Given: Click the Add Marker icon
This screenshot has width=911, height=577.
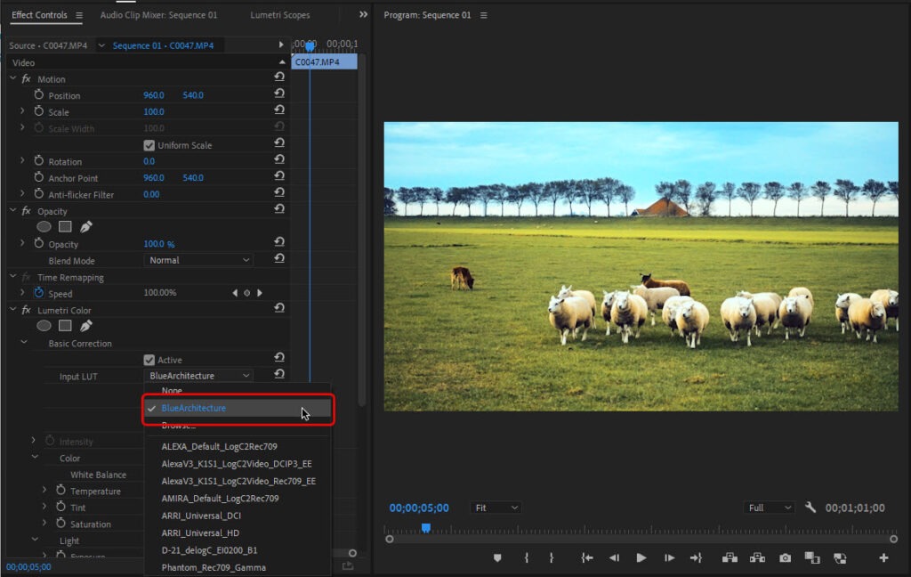Looking at the screenshot, I should pyautogui.click(x=497, y=558).
